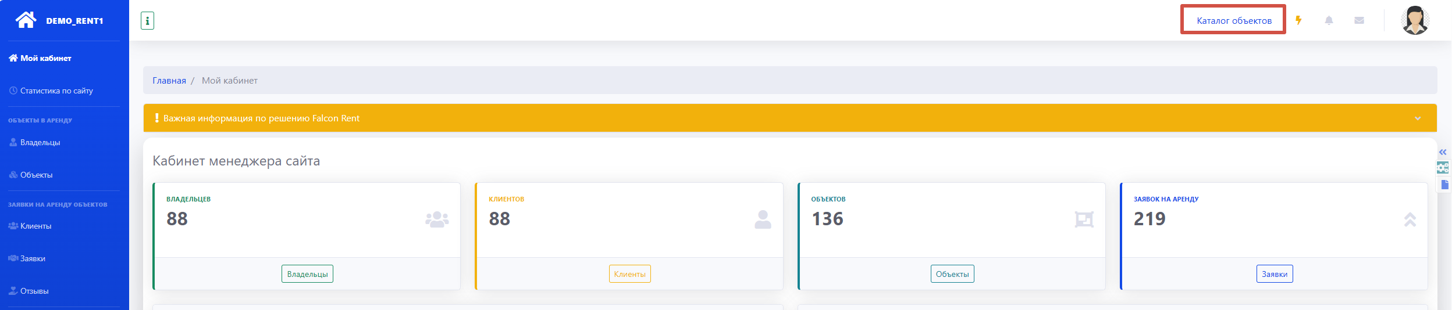Click the user avatar picture
This screenshot has height=310, width=1452.
coord(1415,20)
